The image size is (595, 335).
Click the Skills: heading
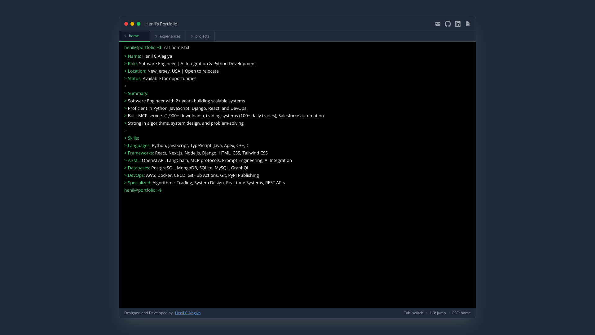coord(132,138)
